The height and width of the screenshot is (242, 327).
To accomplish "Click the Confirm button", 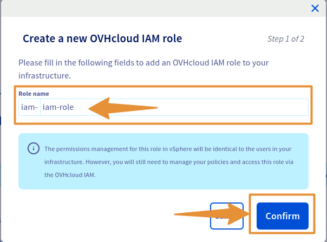I will pos(283,216).
